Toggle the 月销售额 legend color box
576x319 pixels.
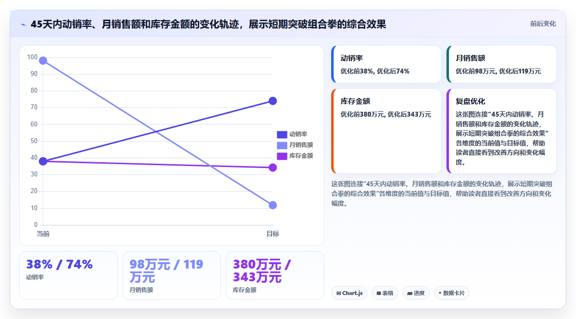pyautogui.click(x=282, y=145)
